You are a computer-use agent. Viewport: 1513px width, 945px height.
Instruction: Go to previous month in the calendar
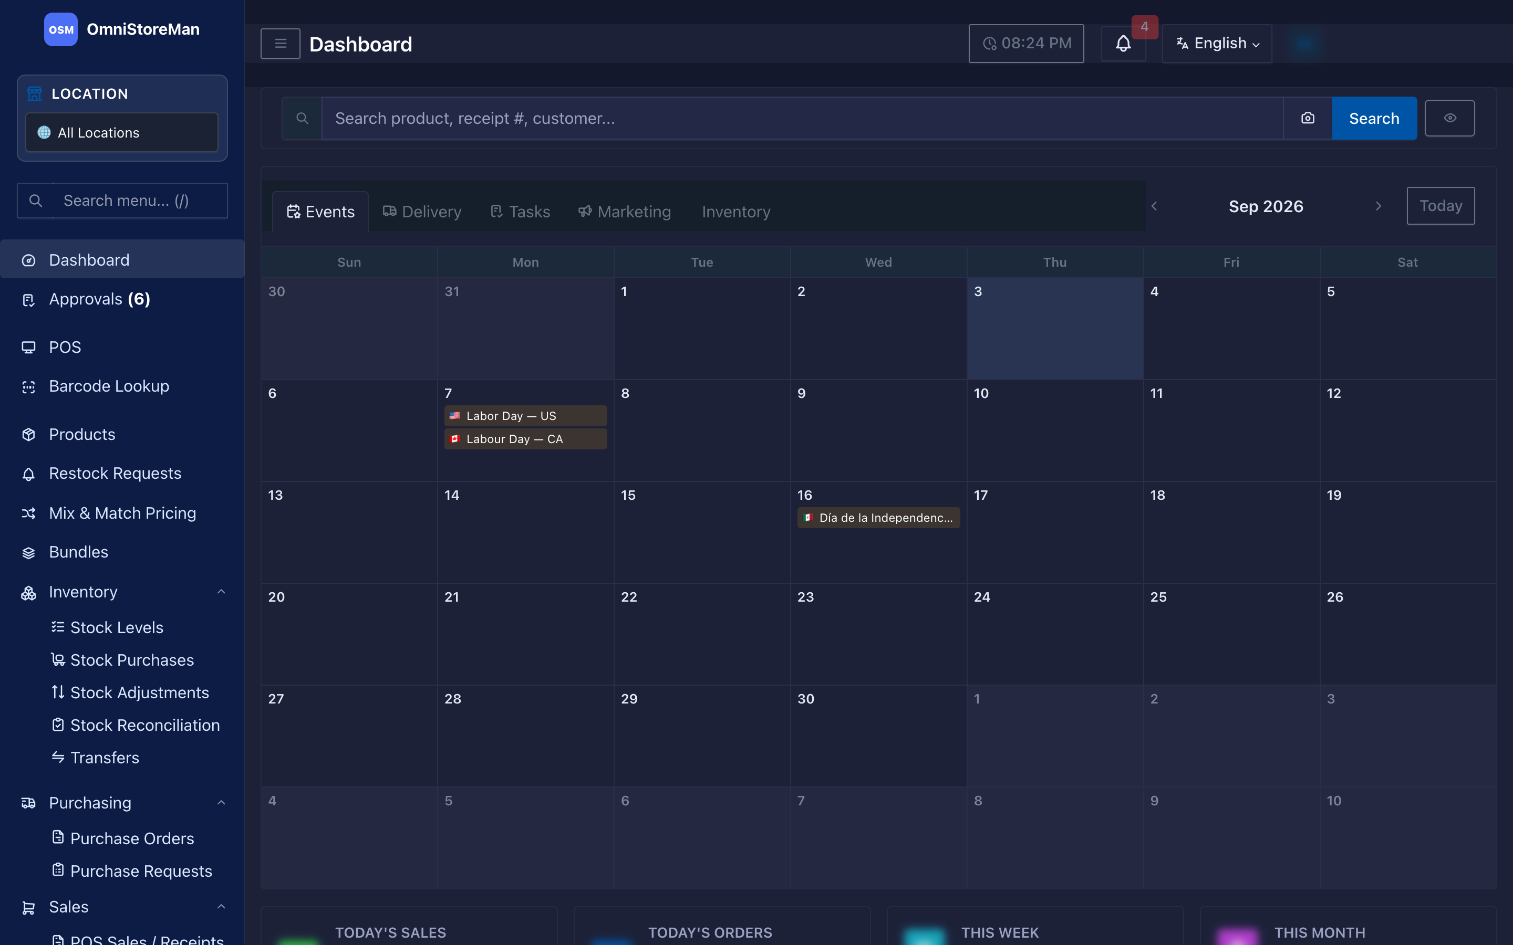[x=1154, y=206]
